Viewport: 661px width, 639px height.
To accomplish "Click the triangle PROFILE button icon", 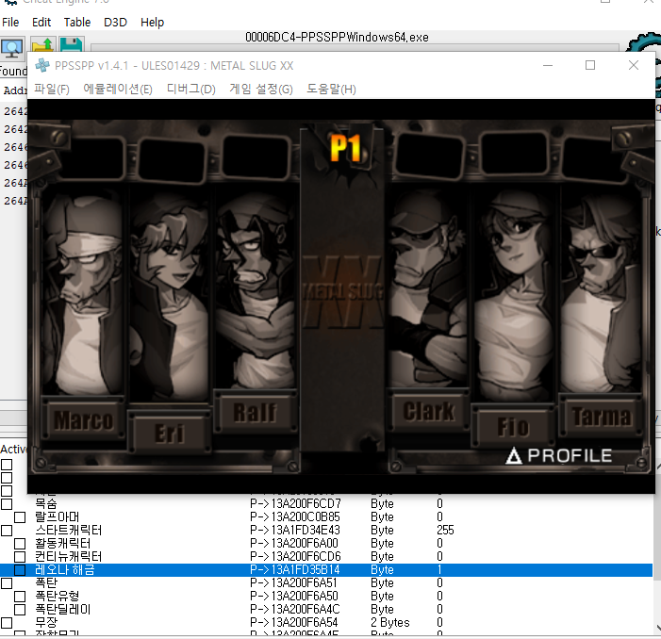I will pos(514,456).
